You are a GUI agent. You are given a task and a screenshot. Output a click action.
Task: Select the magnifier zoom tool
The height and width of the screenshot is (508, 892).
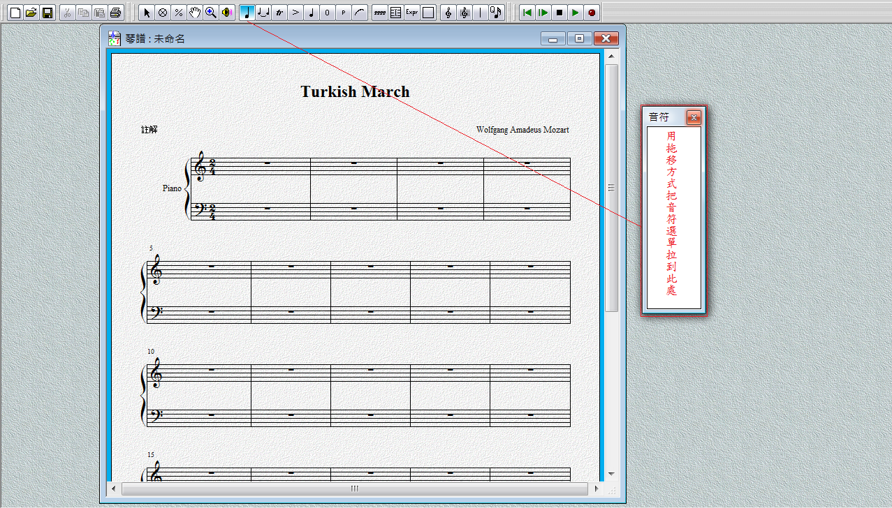click(210, 13)
